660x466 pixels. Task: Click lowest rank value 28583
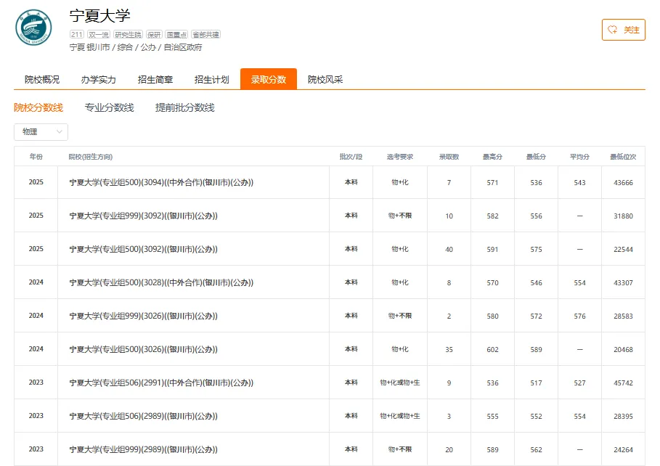point(624,316)
